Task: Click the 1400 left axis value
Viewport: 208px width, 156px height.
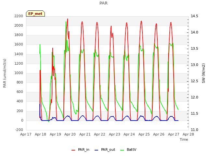Action: (x=19, y=54)
